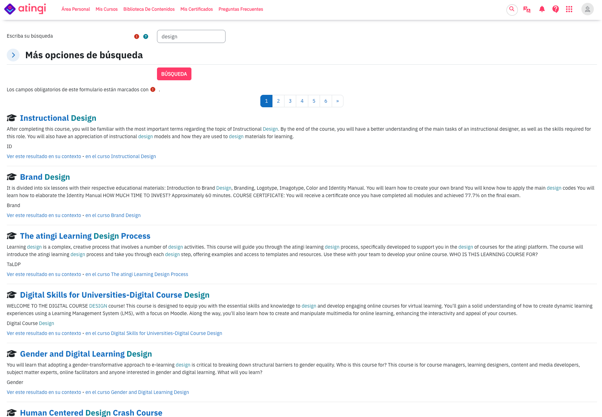Viewport: 602px width, 417px height.
Task: Click en el curso Instructional Design link
Action: click(120, 156)
